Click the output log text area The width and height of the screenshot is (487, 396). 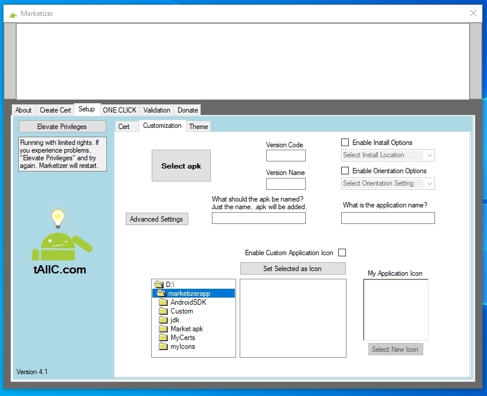point(243,61)
